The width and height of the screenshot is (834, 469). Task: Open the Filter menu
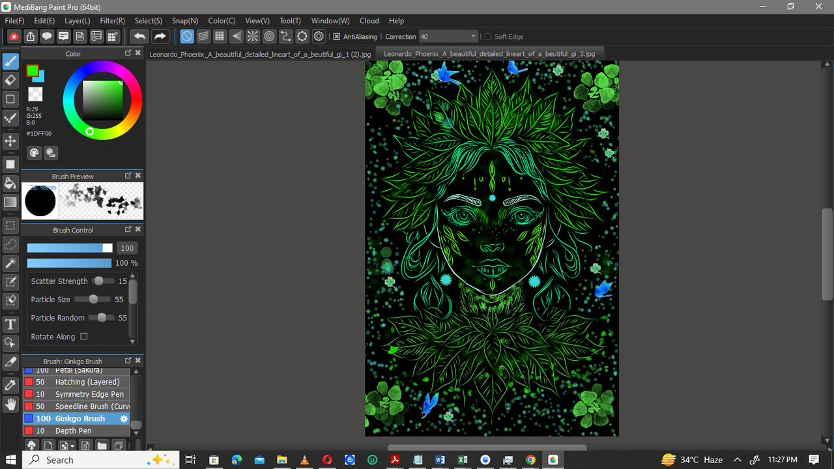[113, 21]
